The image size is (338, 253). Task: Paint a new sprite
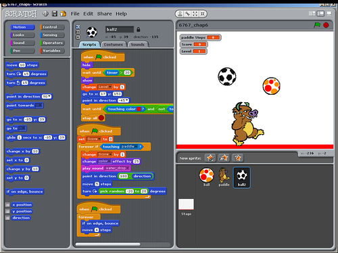[x=210, y=158]
